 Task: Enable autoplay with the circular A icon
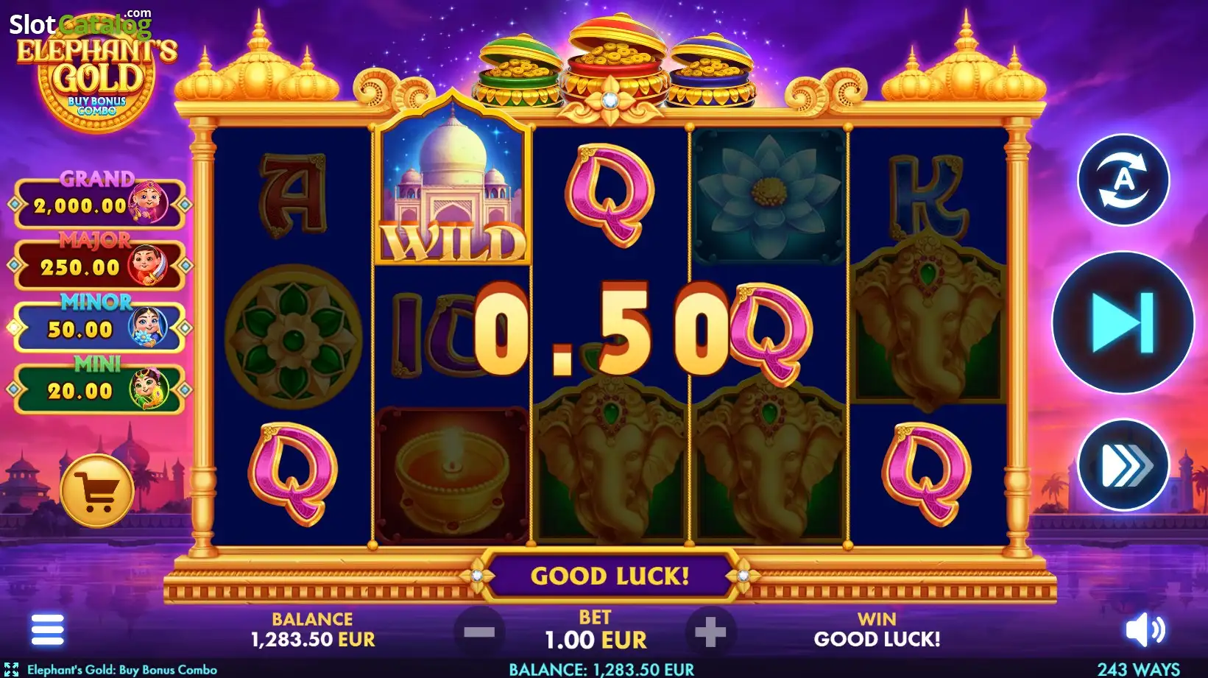click(1123, 180)
